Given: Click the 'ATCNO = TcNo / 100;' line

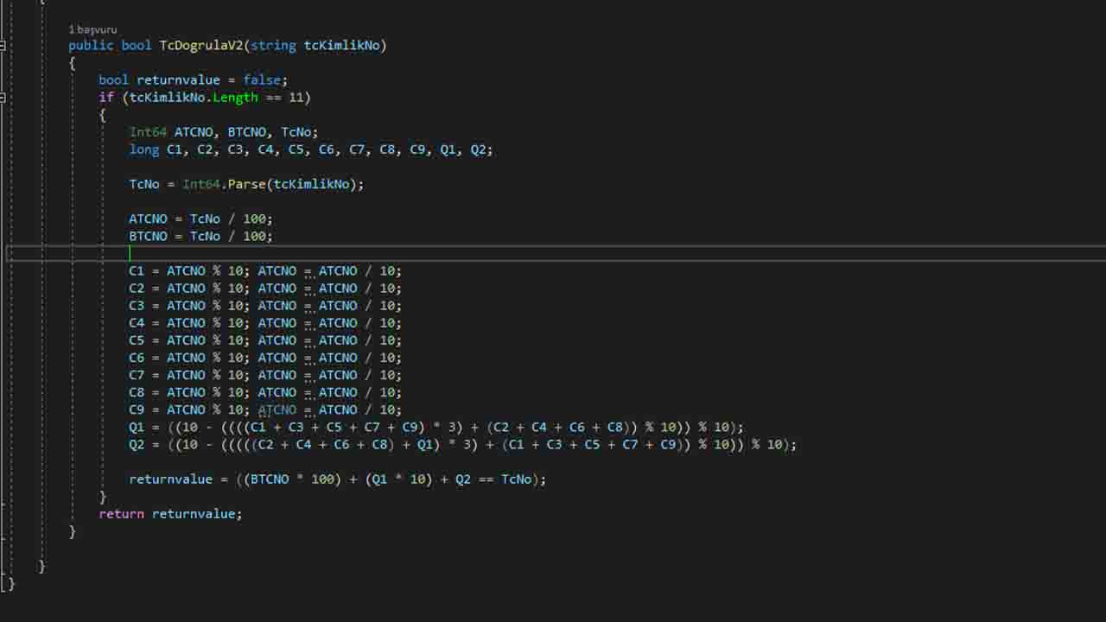Looking at the screenshot, I should coord(201,219).
